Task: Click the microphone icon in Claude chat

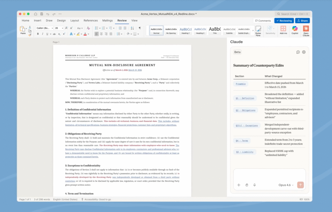Action: [x=255, y=185]
